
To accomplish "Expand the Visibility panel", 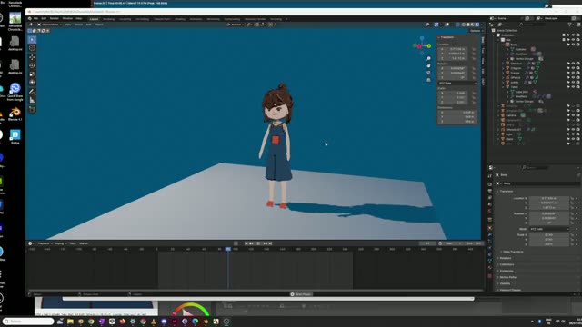I will [x=505, y=283].
